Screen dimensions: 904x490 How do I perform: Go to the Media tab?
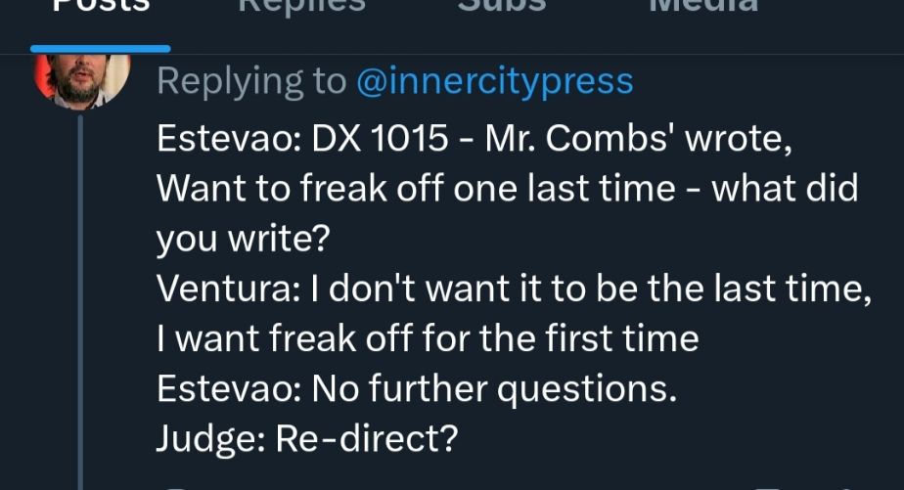(704, 8)
